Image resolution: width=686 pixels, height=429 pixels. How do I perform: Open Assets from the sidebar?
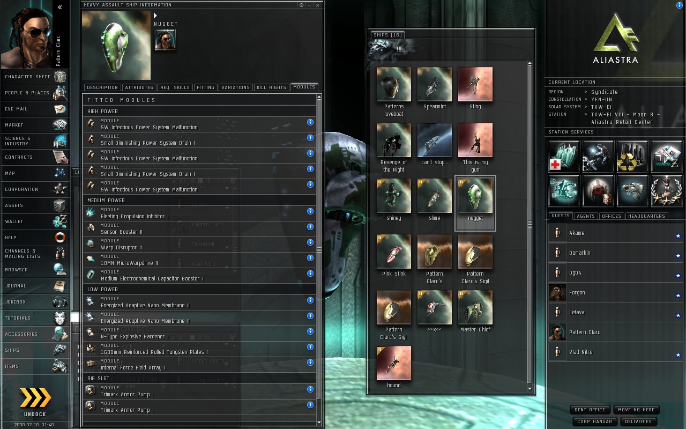coord(35,205)
